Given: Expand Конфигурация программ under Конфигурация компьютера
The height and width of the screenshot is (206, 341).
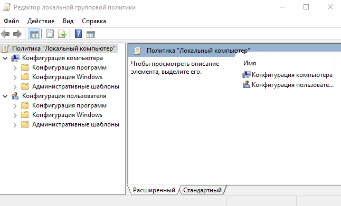Looking at the screenshot, I should [x=15, y=68].
